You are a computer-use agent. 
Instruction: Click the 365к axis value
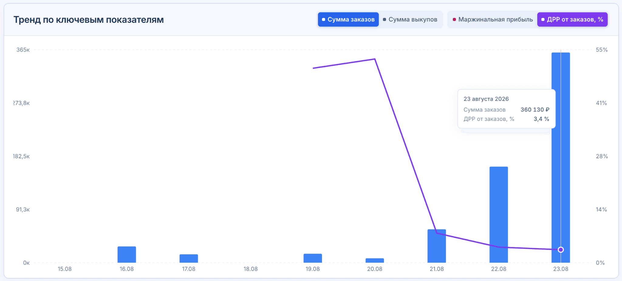[23, 50]
